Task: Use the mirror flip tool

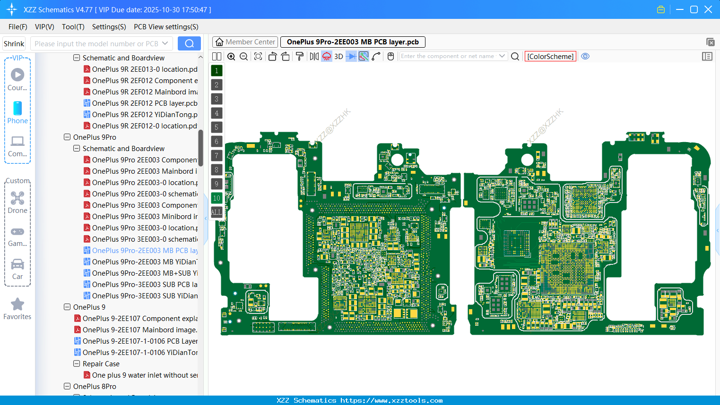Action: tap(313, 56)
